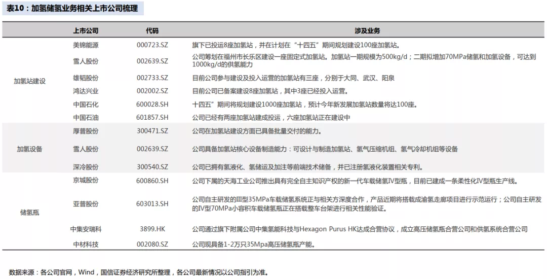Select the 中国石化 company cell
The image size is (547, 279).
[86, 104]
